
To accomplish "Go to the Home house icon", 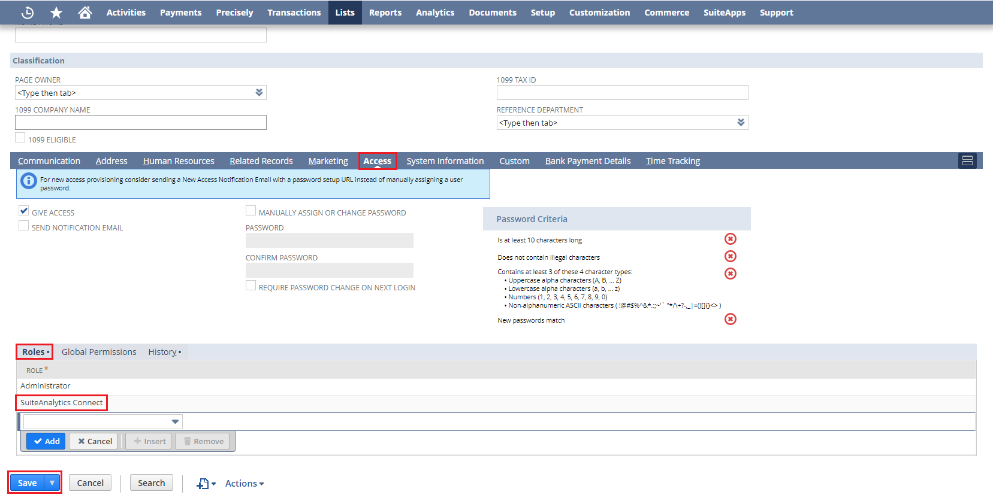I will coord(85,13).
